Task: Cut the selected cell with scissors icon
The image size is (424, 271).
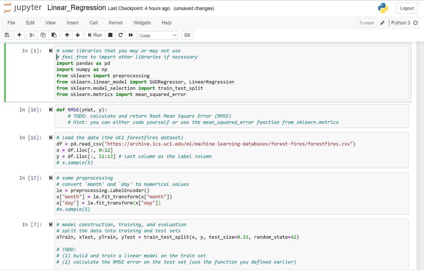Action: [32, 35]
